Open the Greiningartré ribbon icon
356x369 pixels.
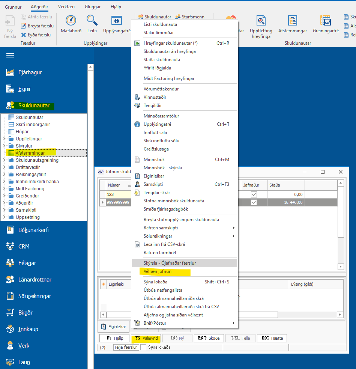pos(325,21)
